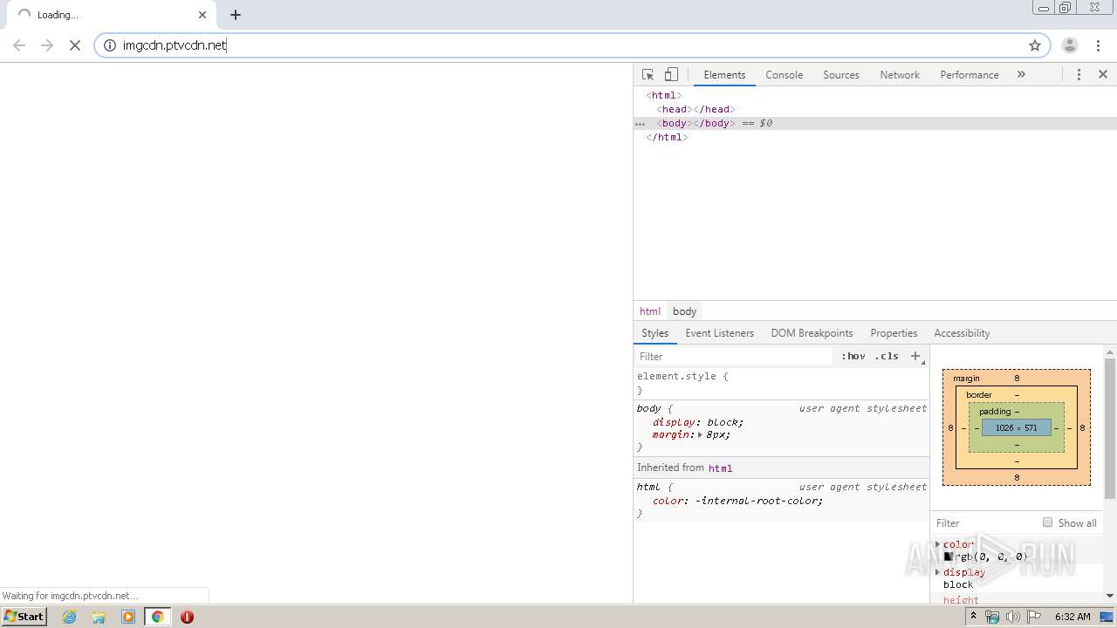Open the Properties sub-tab

pyautogui.click(x=894, y=333)
